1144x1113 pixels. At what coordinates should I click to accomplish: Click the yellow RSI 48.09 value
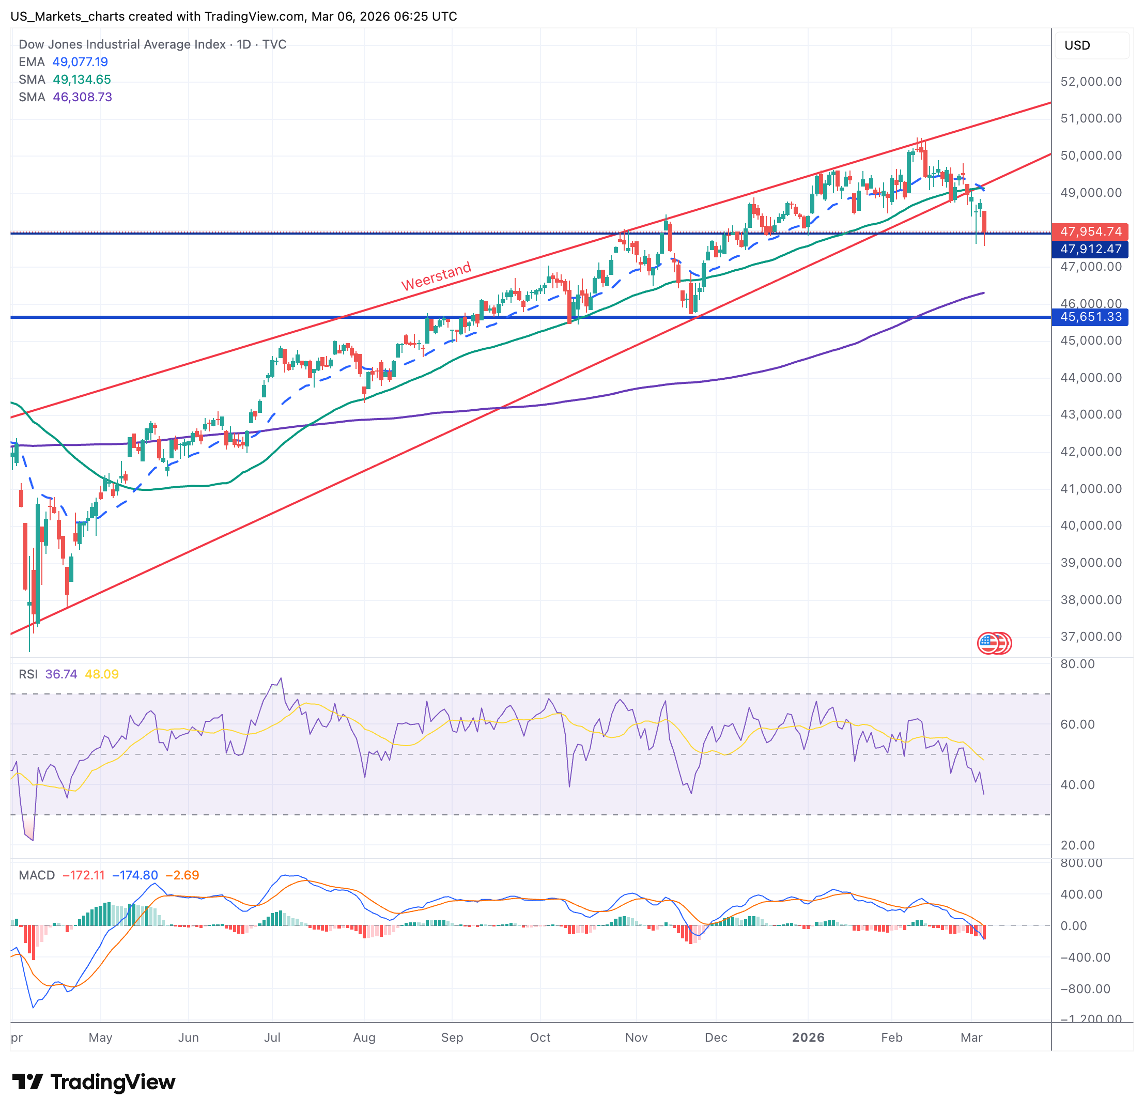point(102,674)
